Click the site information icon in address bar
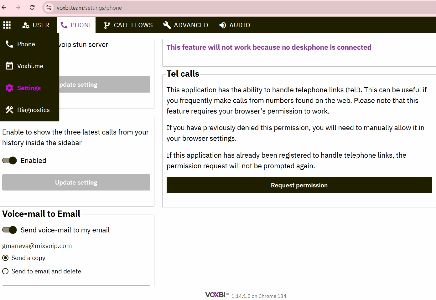 point(49,8)
